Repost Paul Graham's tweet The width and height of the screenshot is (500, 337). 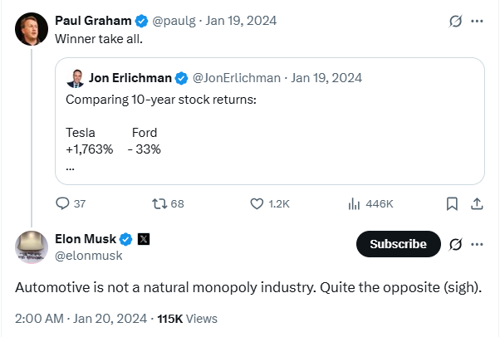point(161,203)
